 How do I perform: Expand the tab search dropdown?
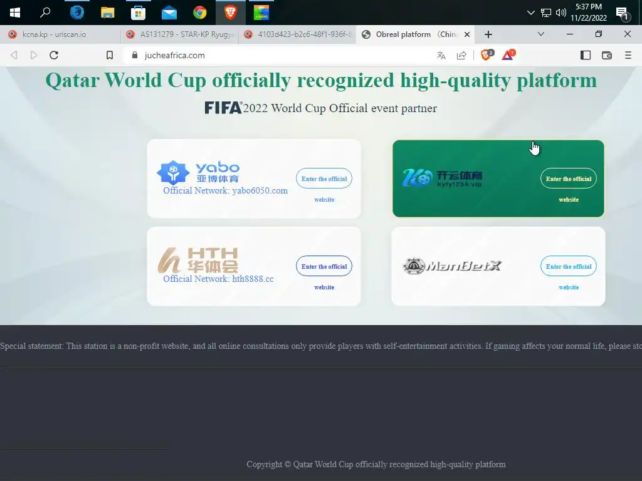click(541, 34)
